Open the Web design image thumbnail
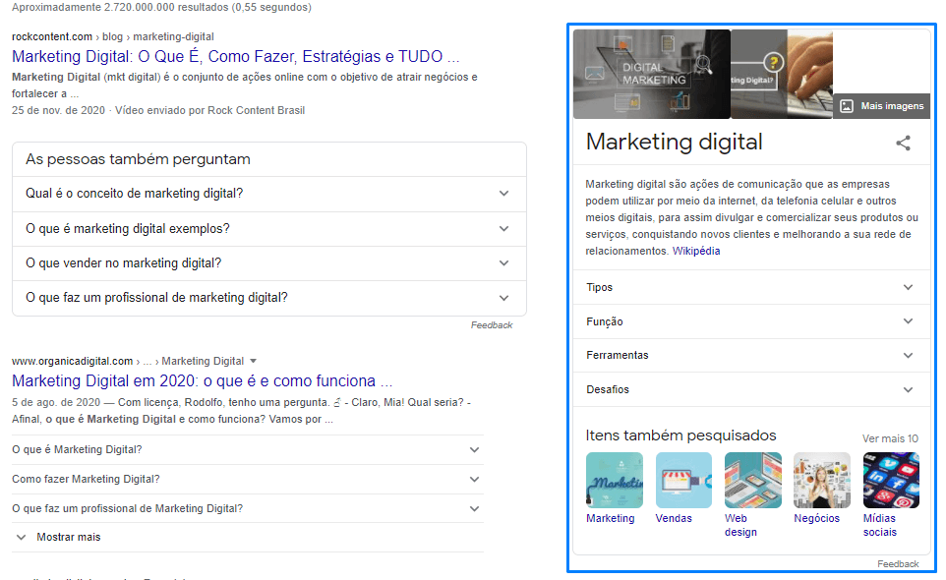 click(752, 480)
